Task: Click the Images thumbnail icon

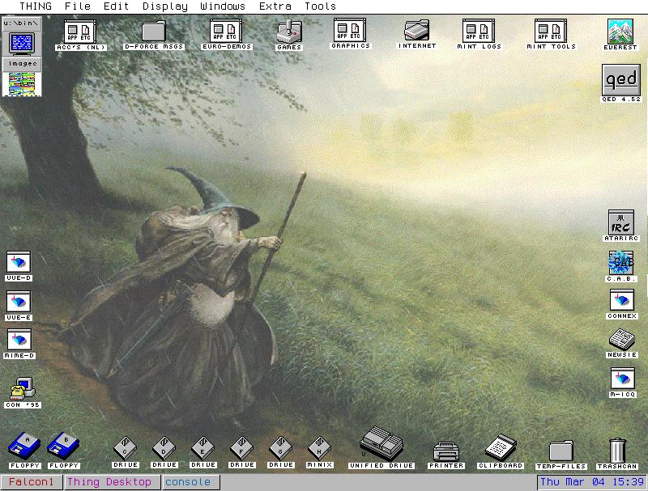Action: (x=22, y=84)
